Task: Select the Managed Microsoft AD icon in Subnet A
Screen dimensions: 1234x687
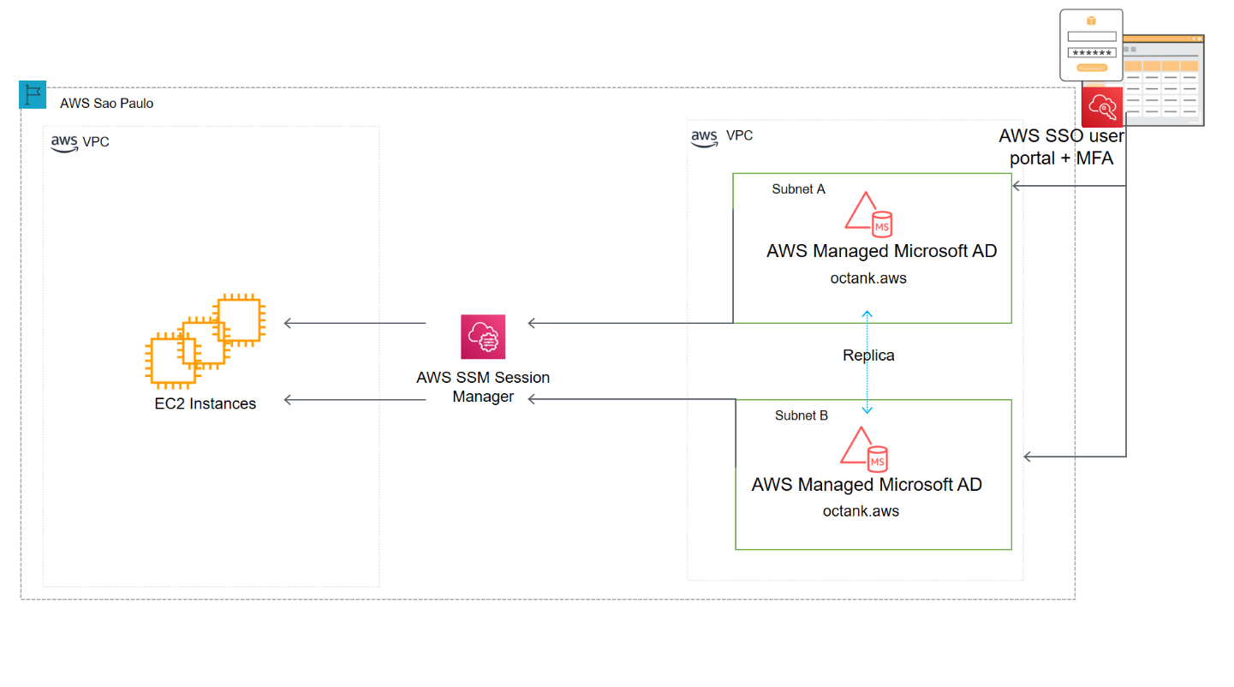Action: pos(869,214)
